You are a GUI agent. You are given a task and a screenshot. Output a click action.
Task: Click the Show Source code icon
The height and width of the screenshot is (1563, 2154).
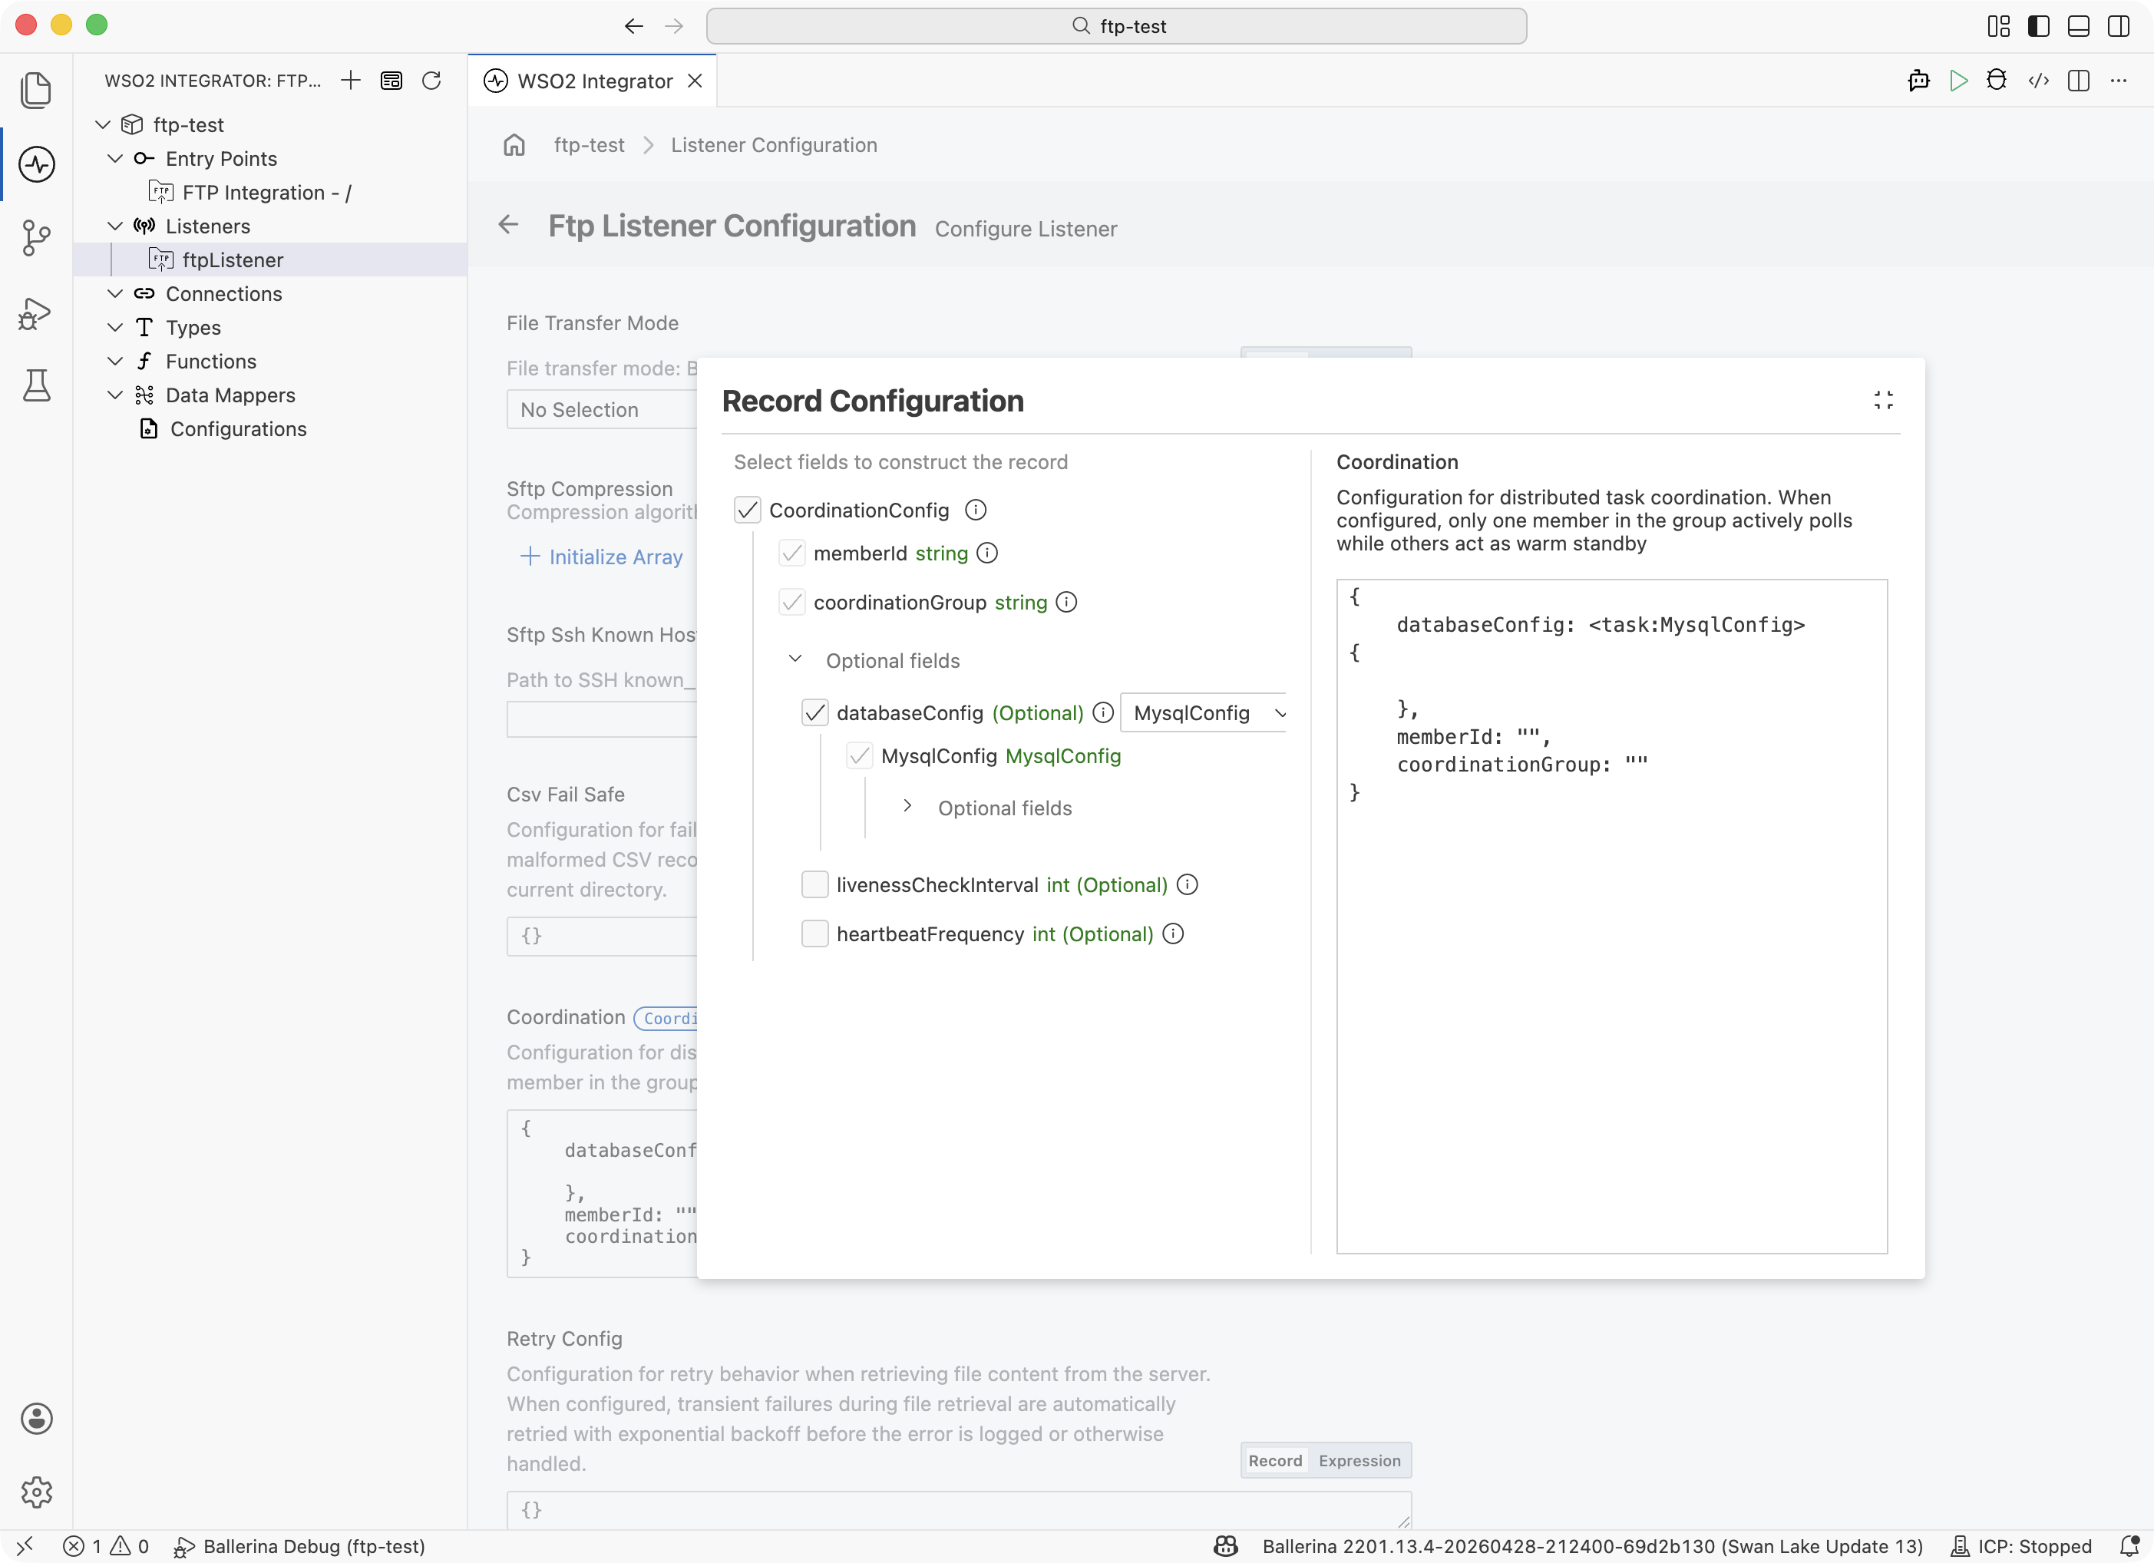[2038, 81]
